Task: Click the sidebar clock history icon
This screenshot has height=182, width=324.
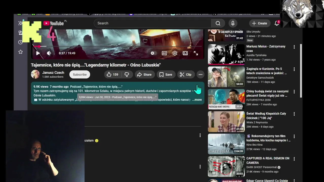Action: [21, 42]
